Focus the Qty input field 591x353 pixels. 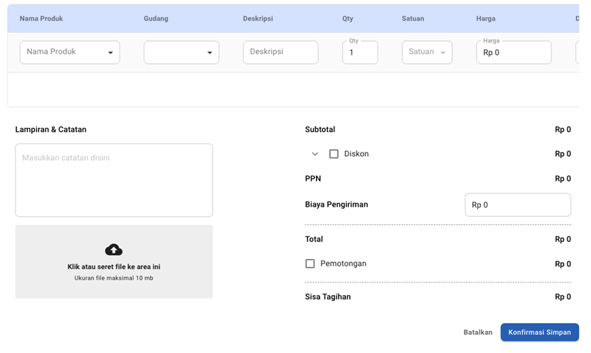pyautogui.click(x=359, y=53)
